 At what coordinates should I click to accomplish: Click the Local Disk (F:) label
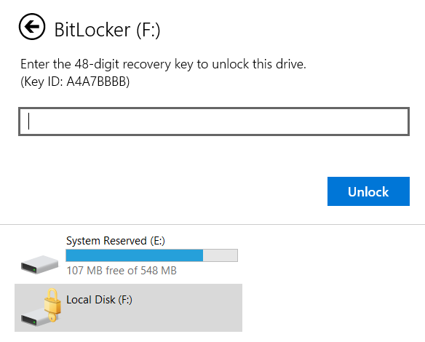(x=99, y=300)
